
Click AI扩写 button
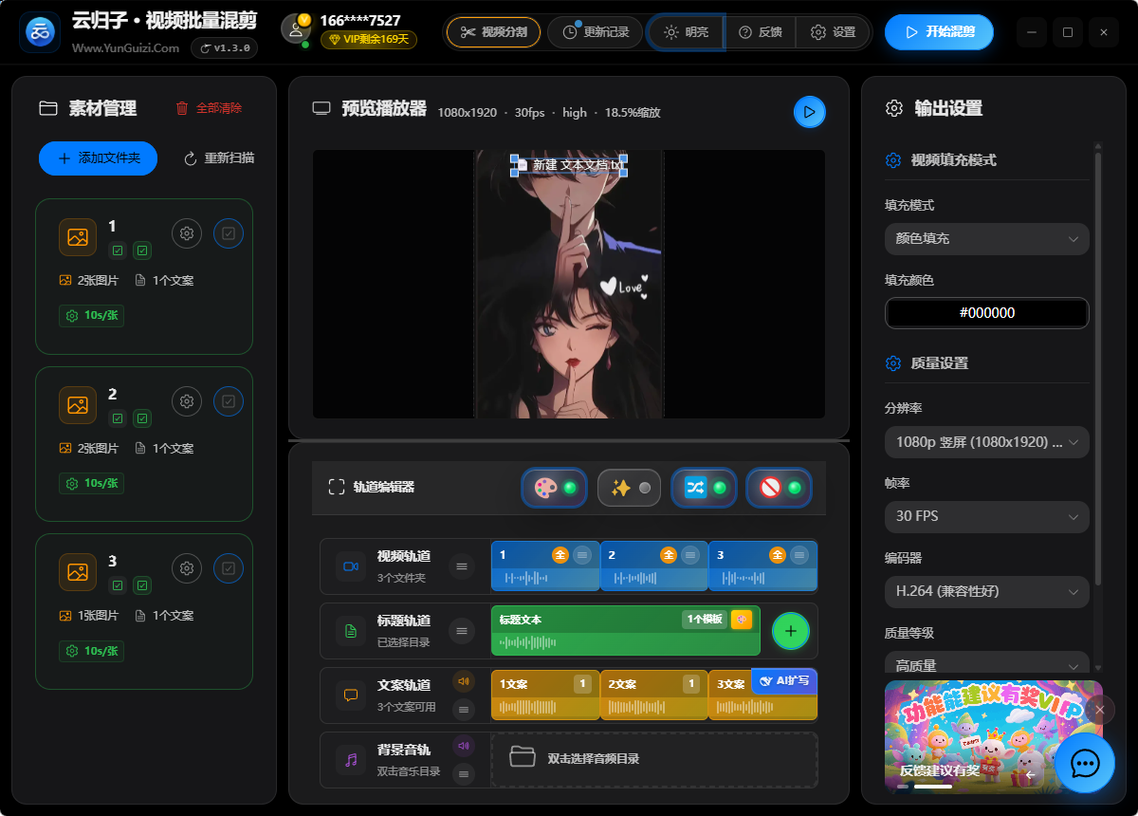tap(784, 680)
